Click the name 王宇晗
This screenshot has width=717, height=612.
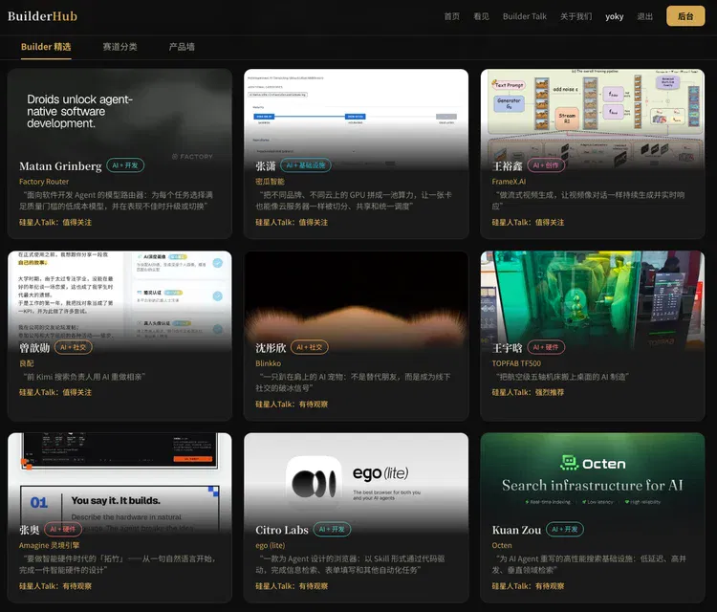(x=507, y=348)
